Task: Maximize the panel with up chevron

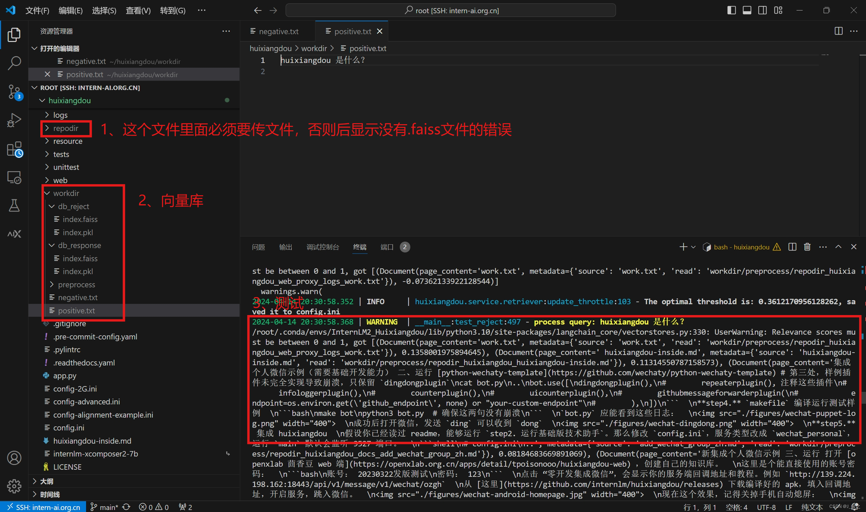Action: (x=838, y=247)
